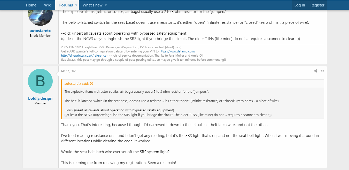
Task: Open the diysprinter.co.uk/reference link
Action: (84, 56)
